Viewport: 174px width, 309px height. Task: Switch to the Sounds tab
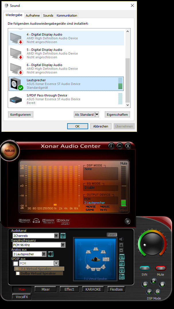point(48,16)
